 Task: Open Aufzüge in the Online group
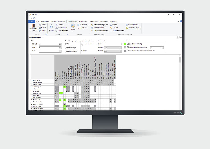click(42, 28)
